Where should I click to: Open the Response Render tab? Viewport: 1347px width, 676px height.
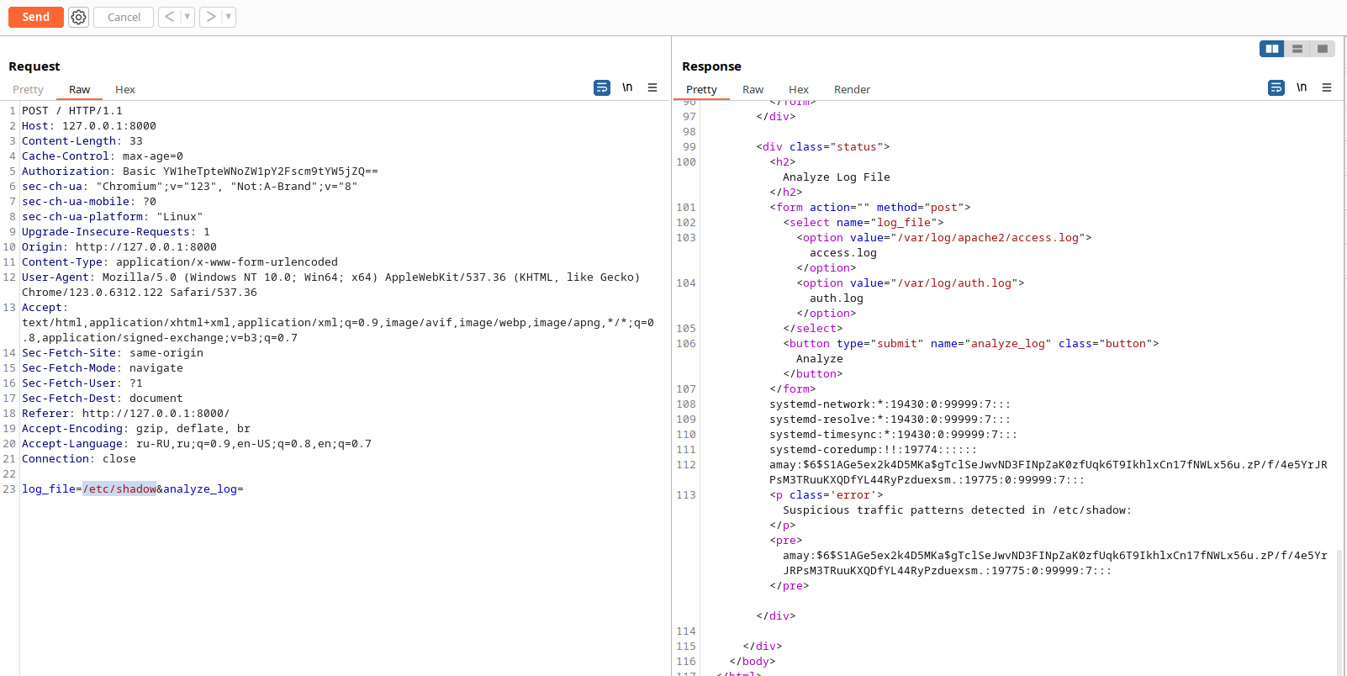point(852,90)
